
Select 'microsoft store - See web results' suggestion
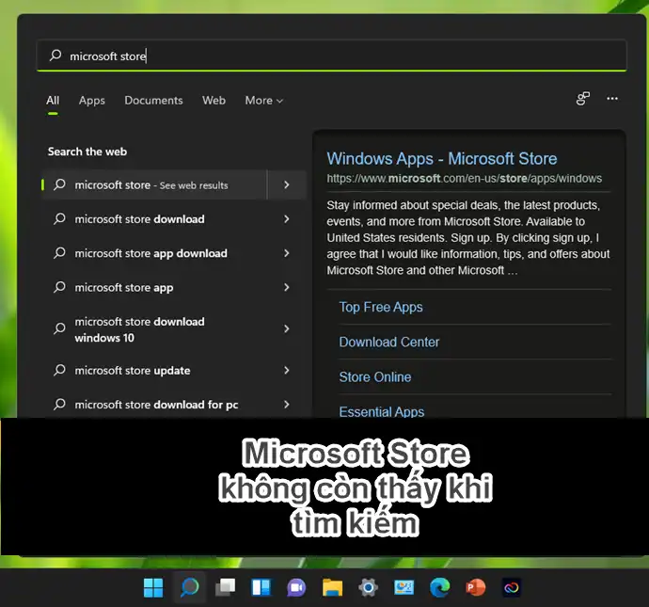[155, 184]
